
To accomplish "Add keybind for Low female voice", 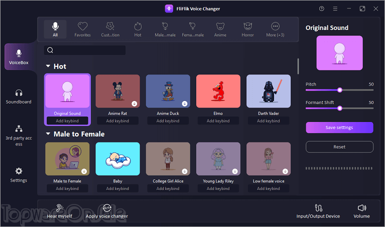I will pyautogui.click(x=269, y=188).
